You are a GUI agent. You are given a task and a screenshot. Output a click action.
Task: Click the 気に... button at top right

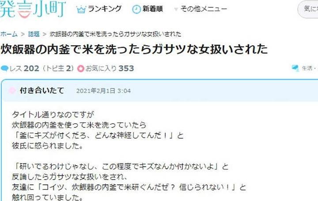308,9
